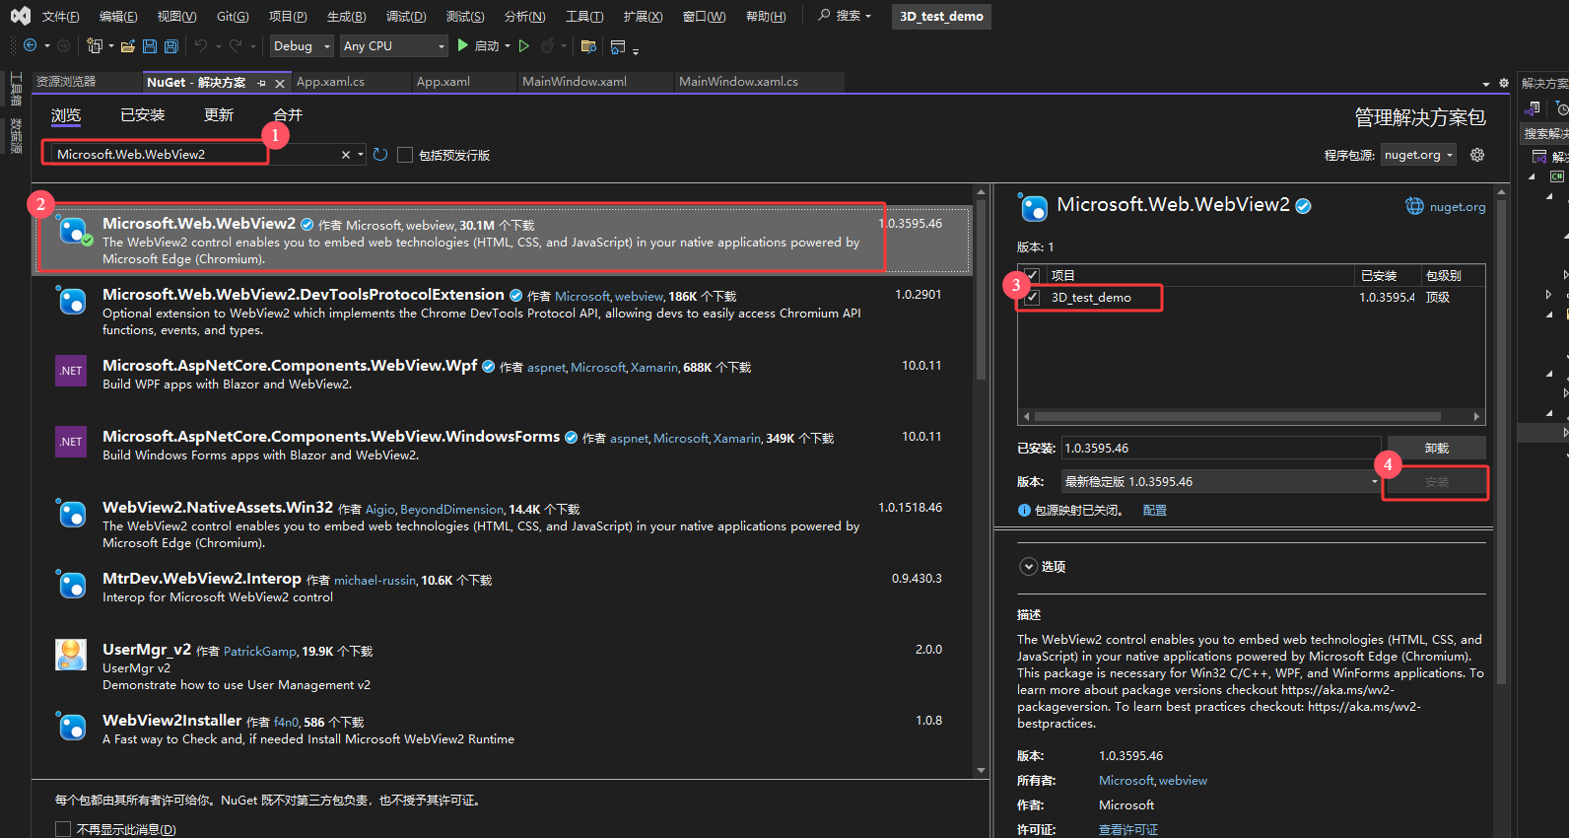Image resolution: width=1569 pixels, height=838 pixels.
Task: Open the Start button dropdown arrow
Action: pyautogui.click(x=508, y=46)
